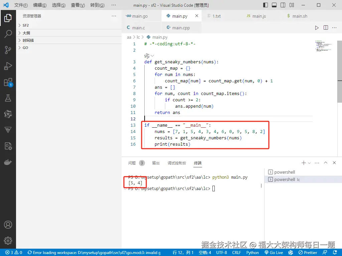Open the Explorer view in activity bar
Screen dimensions: 342x256
click(x=8, y=18)
